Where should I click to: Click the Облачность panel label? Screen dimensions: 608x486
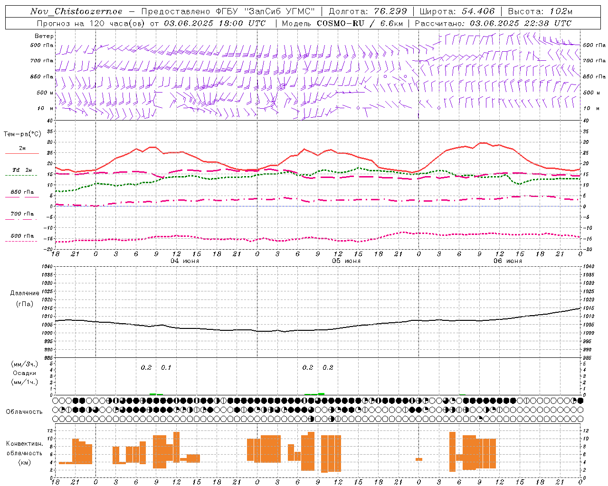24,411
